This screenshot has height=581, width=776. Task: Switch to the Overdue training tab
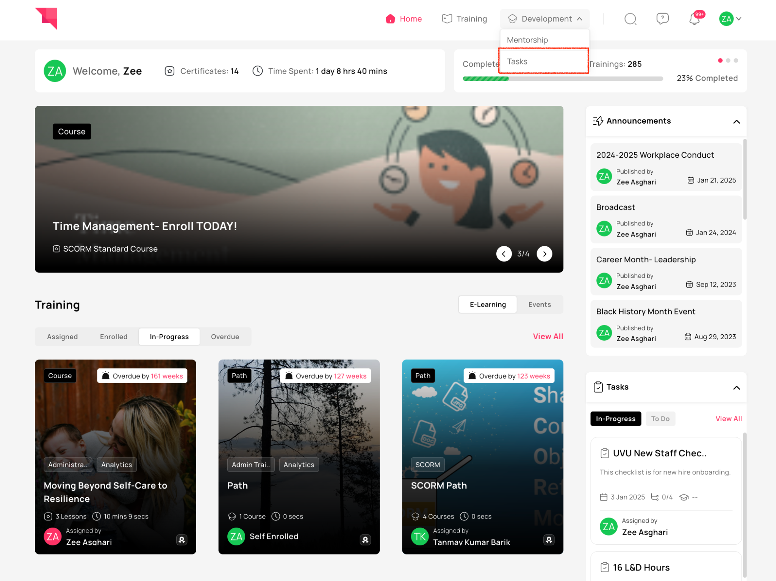(x=225, y=337)
